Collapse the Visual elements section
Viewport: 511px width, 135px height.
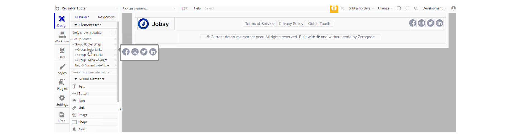(76, 79)
